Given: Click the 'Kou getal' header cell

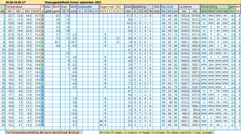Looking at the screenshot, I should [47, 8].
